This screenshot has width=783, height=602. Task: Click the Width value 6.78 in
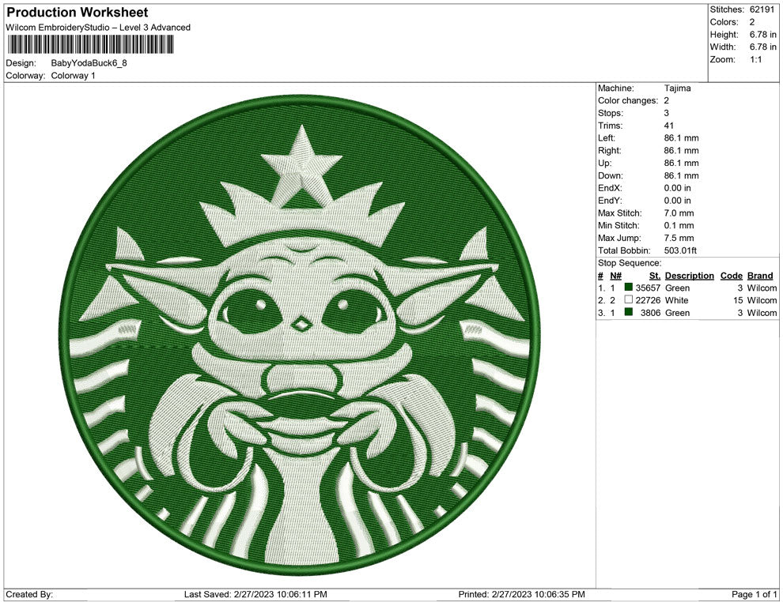(x=762, y=47)
